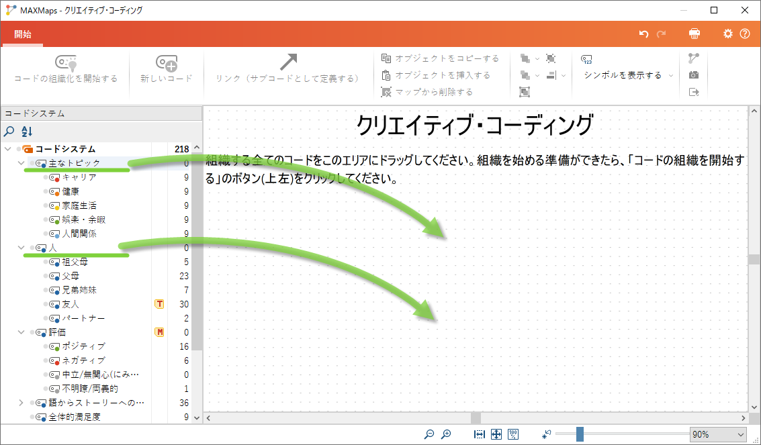Search codes with the magnifier icon
The image size is (761, 445).
(x=9, y=131)
